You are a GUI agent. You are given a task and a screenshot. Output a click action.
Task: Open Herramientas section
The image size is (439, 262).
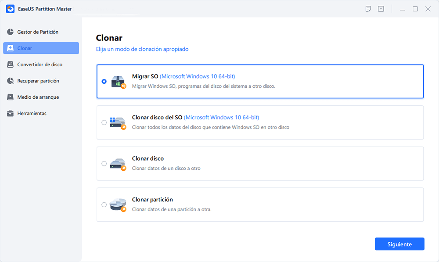[41, 113]
